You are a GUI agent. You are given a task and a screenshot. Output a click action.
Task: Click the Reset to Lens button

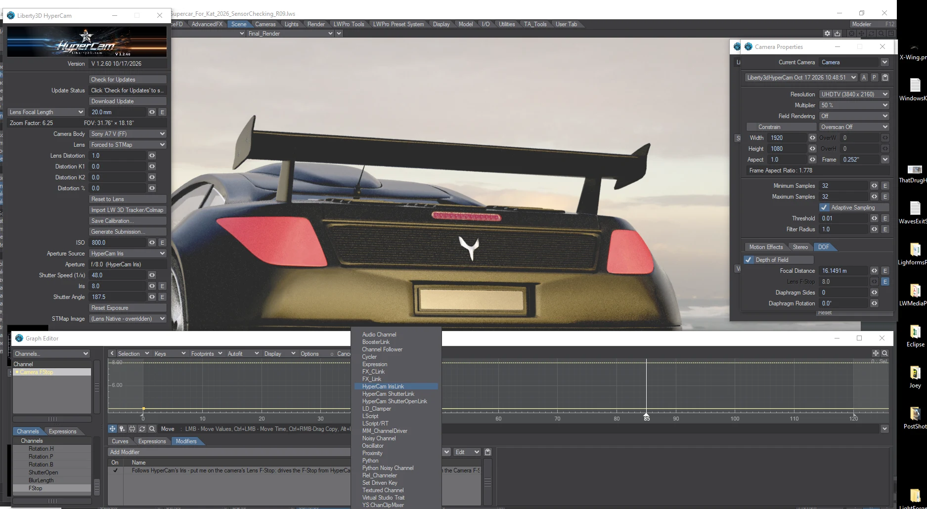[128, 199]
